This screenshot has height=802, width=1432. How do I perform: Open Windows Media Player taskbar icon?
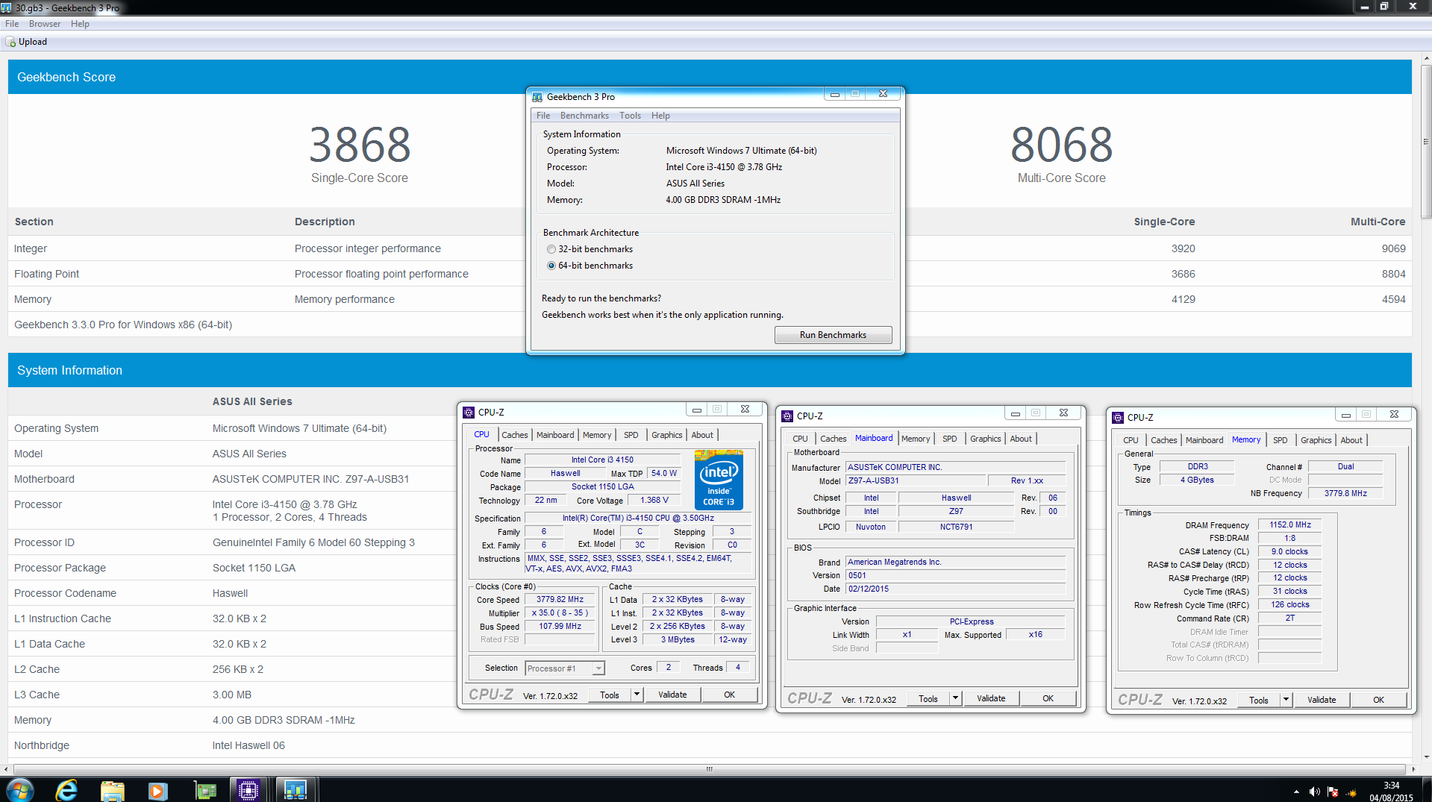(x=157, y=789)
